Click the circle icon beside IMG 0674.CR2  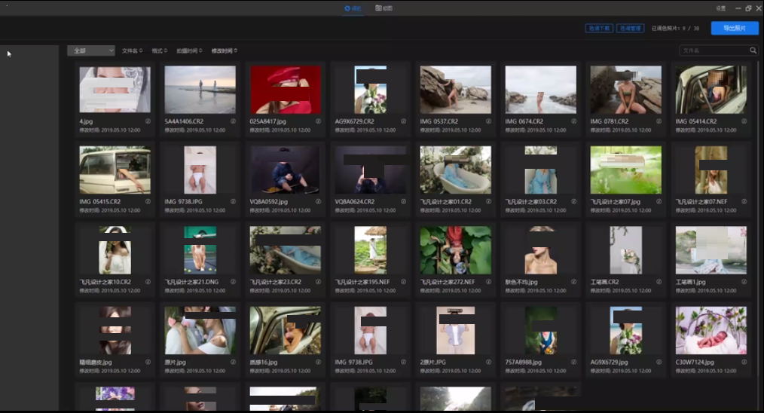(x=573, y=121)
